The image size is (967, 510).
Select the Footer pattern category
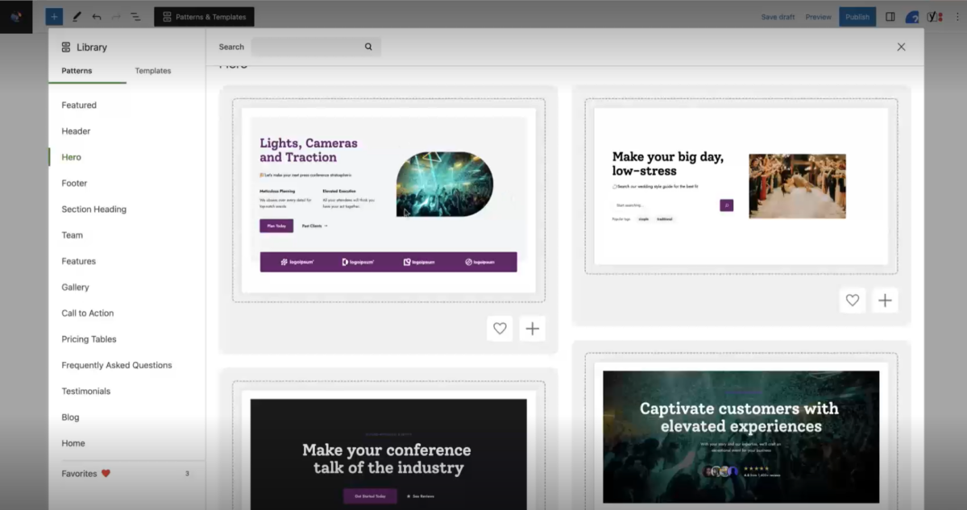74,183
